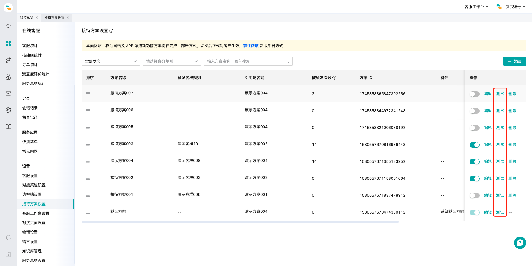Click the table horizontal scrollbar
This screenshot has width=532, height=266.
click(240, 222)
